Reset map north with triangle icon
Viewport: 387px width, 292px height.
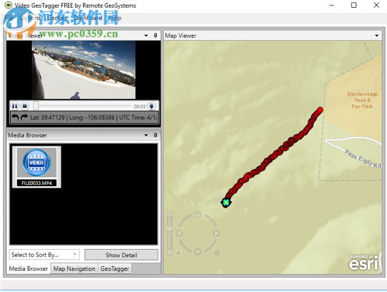(178, 253)
